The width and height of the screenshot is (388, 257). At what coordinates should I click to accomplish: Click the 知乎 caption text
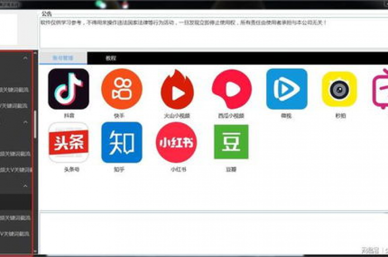click(119, 169)
